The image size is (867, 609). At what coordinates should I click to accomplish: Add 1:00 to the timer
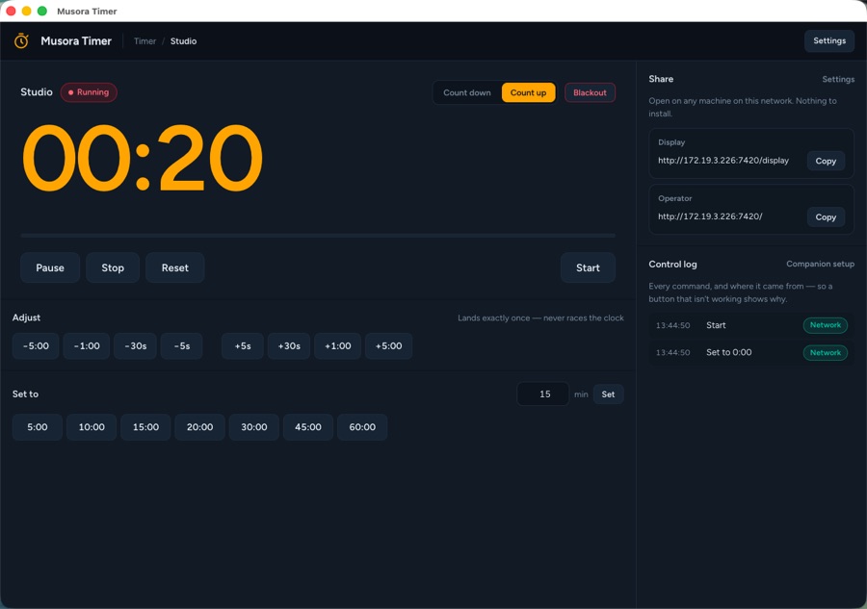(338, 346)
